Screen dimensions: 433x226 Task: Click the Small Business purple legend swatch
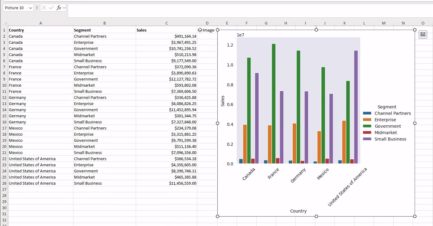[367, 139]
